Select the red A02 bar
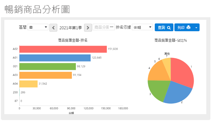213x121 pixels. [63, 49]
